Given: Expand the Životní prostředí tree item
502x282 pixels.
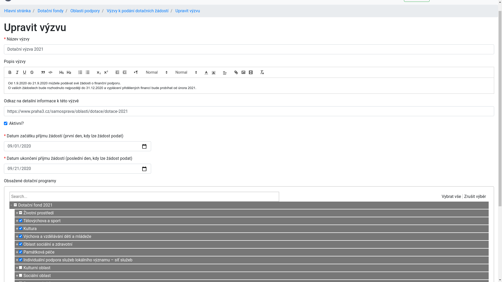Looking at the screenshot, I should click(17, 213).
